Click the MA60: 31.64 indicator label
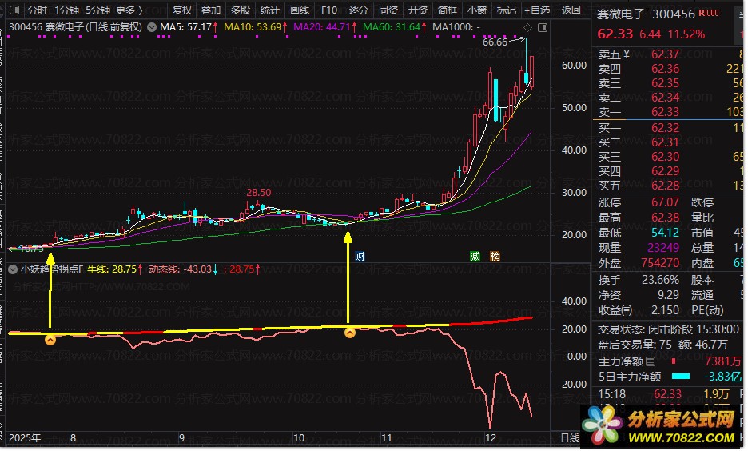The width and height of the screenshot is (748, 451). (x=395, y=27)
